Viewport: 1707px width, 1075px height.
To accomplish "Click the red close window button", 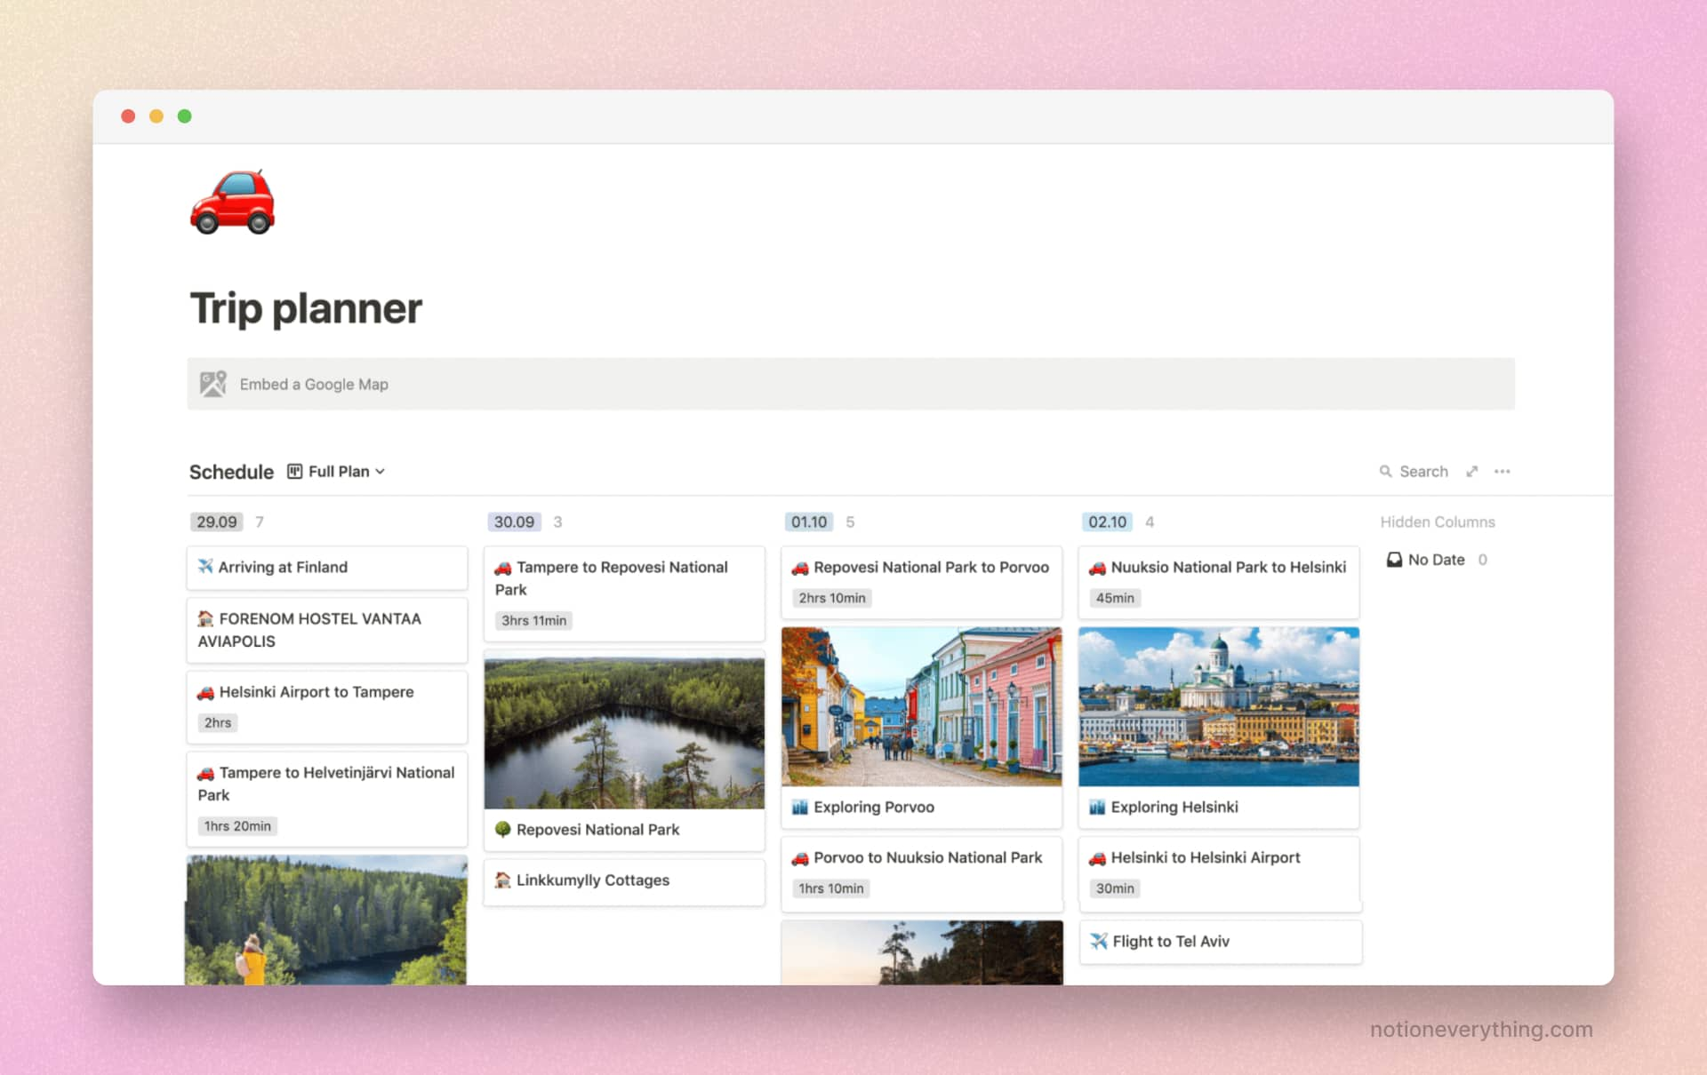I will pos(128,116).
